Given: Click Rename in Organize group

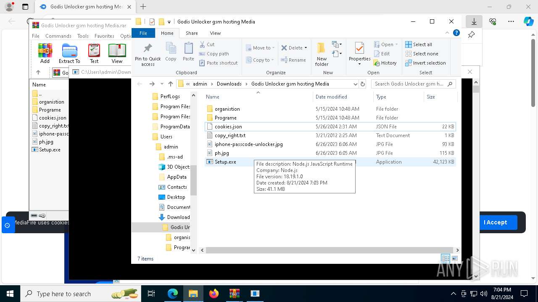Looking at the screenshot, I should click(293, 60).
